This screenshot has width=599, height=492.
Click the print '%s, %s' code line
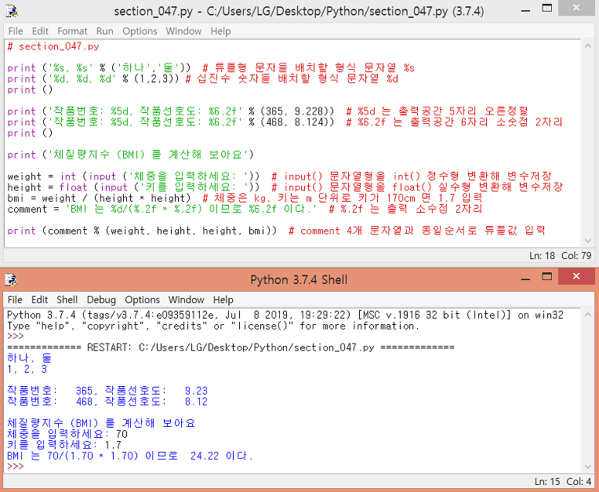[x=211, y=68]
